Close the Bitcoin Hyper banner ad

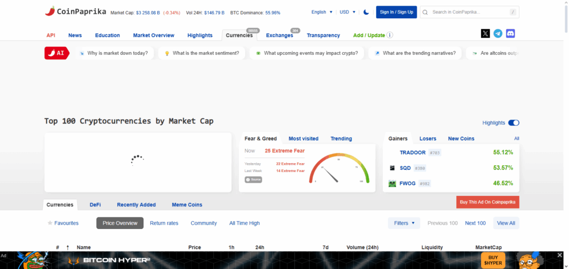[560, 255]
